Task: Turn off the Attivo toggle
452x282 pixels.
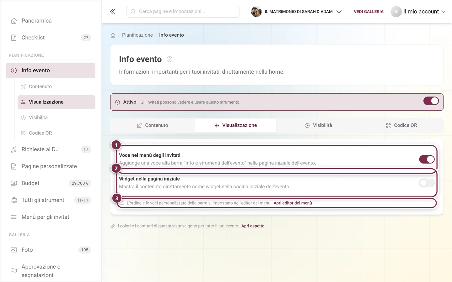Action: pos(431,101)
